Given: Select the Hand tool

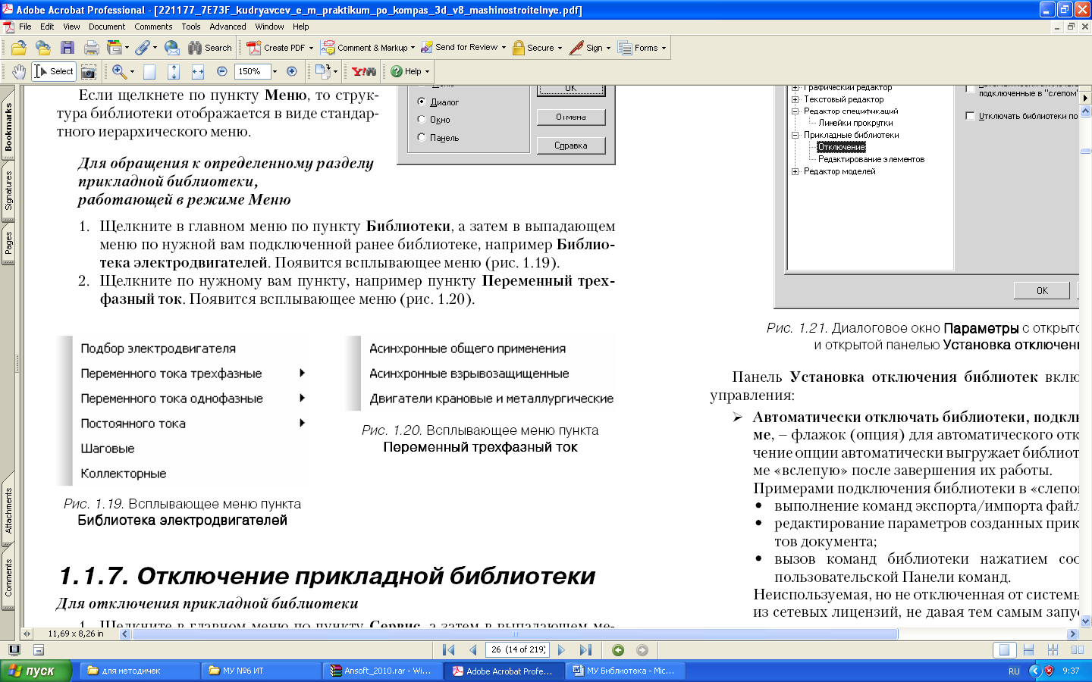Looking at the screenshot, I should (x=19, y=71).
